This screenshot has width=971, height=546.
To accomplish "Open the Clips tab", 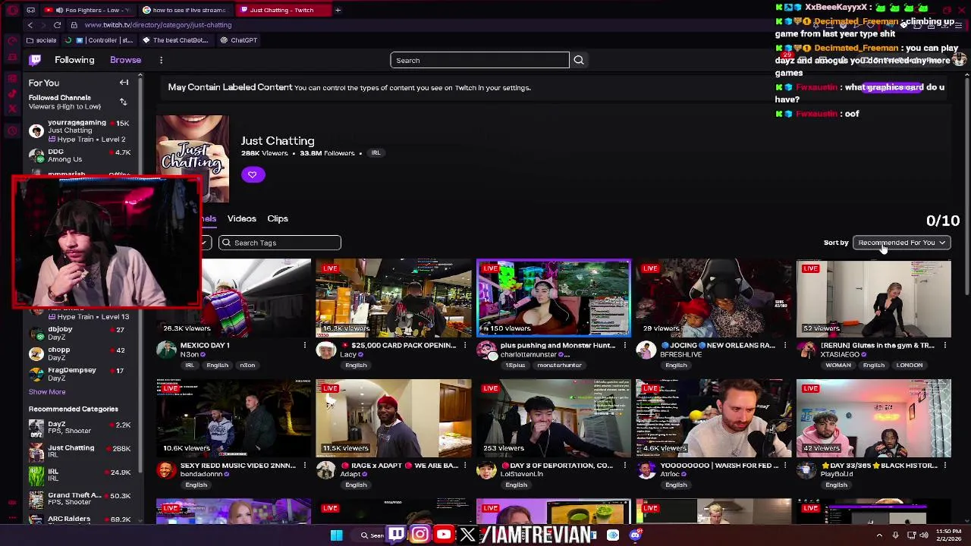I will tap(278, 218).
